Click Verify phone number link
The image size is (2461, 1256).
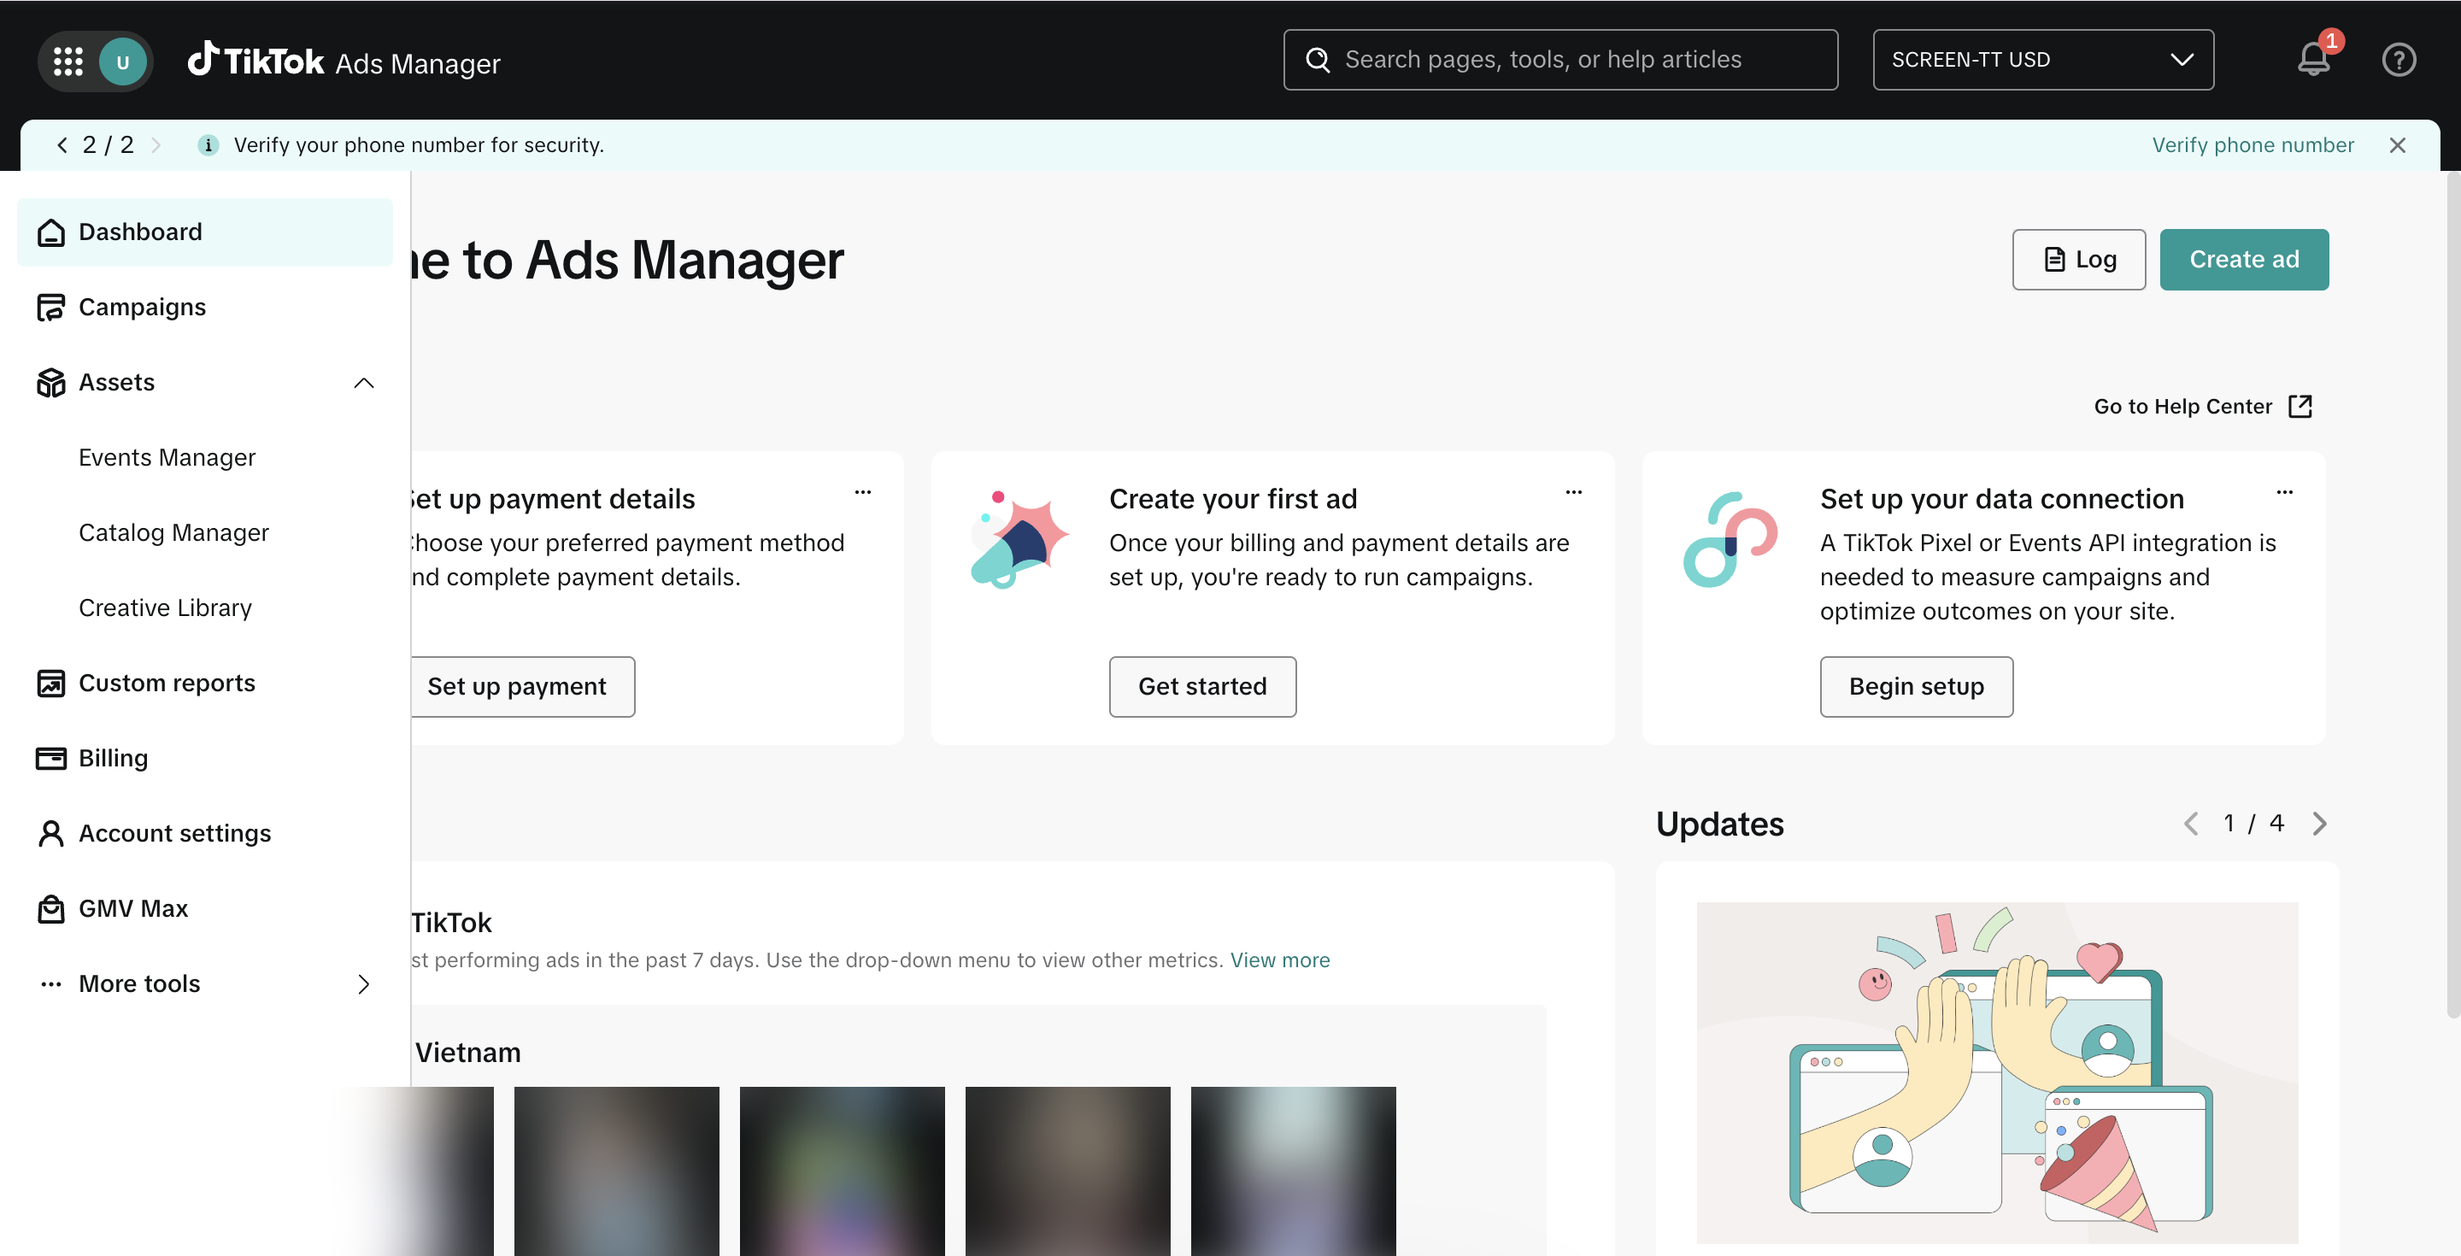[x=2252, y=145]
